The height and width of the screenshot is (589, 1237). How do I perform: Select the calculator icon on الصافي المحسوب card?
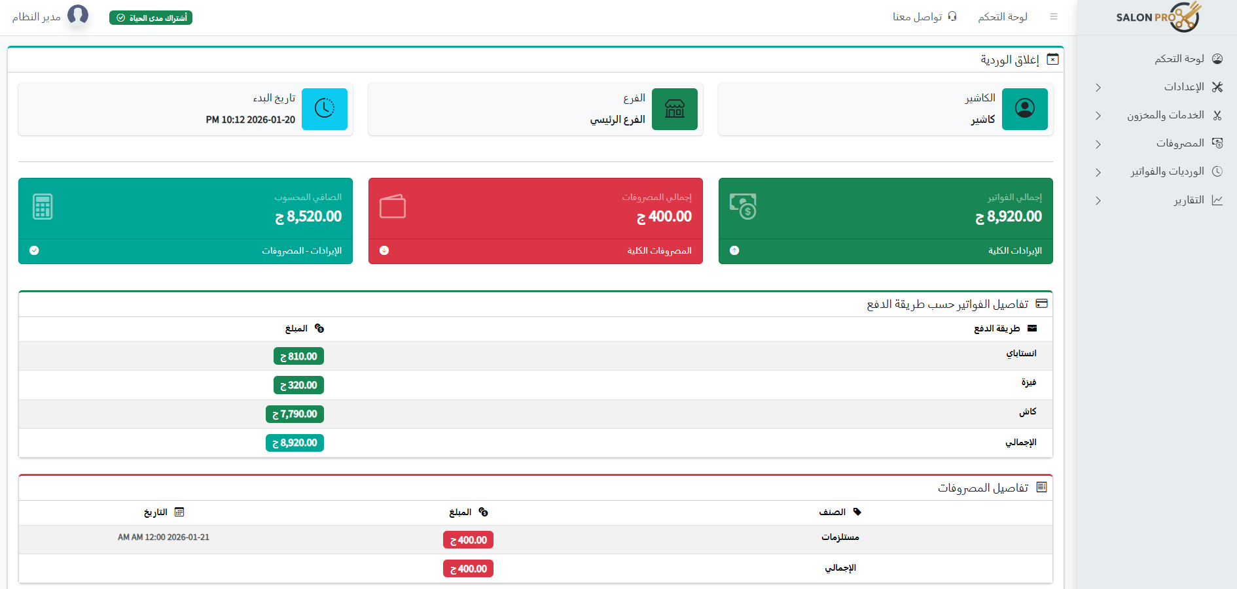pos(42,206)
